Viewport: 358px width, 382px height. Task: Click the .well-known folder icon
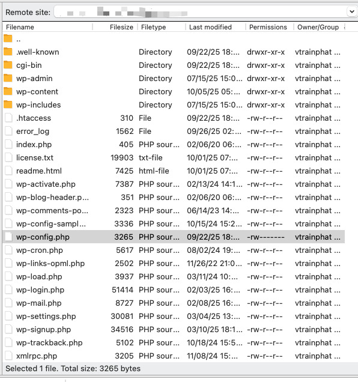click(8, 52)
